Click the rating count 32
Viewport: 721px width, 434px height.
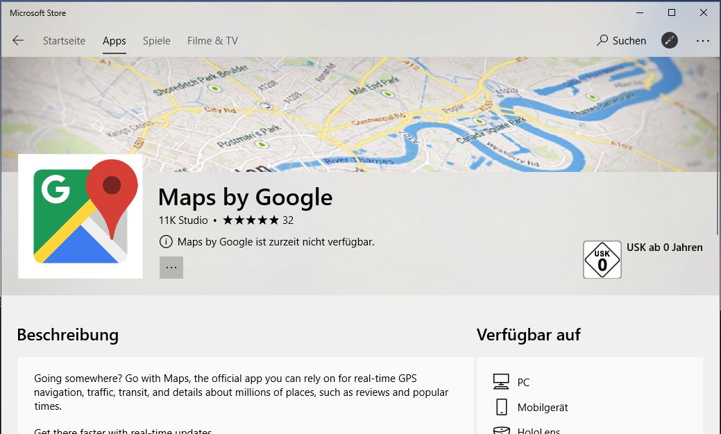pos(288,220)
